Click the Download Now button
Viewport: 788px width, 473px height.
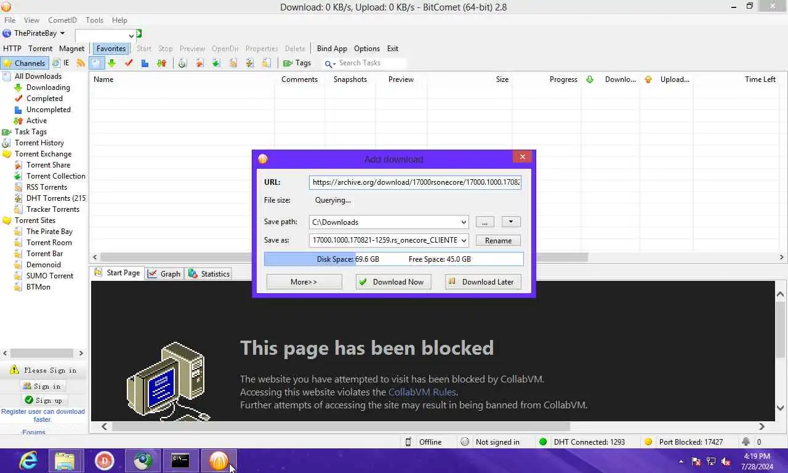click(x=393, y=282)
